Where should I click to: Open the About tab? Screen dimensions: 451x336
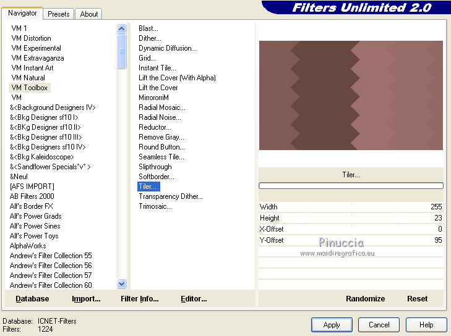pos(89,14)
